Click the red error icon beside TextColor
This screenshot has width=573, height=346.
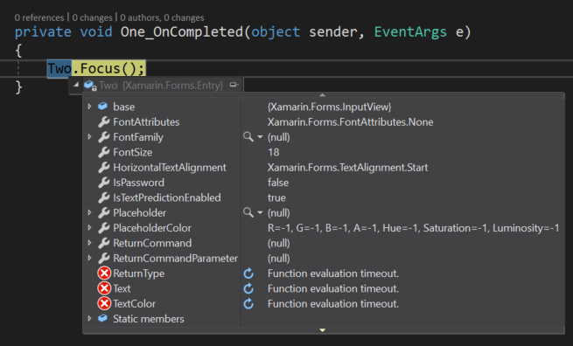pos(104,303)
